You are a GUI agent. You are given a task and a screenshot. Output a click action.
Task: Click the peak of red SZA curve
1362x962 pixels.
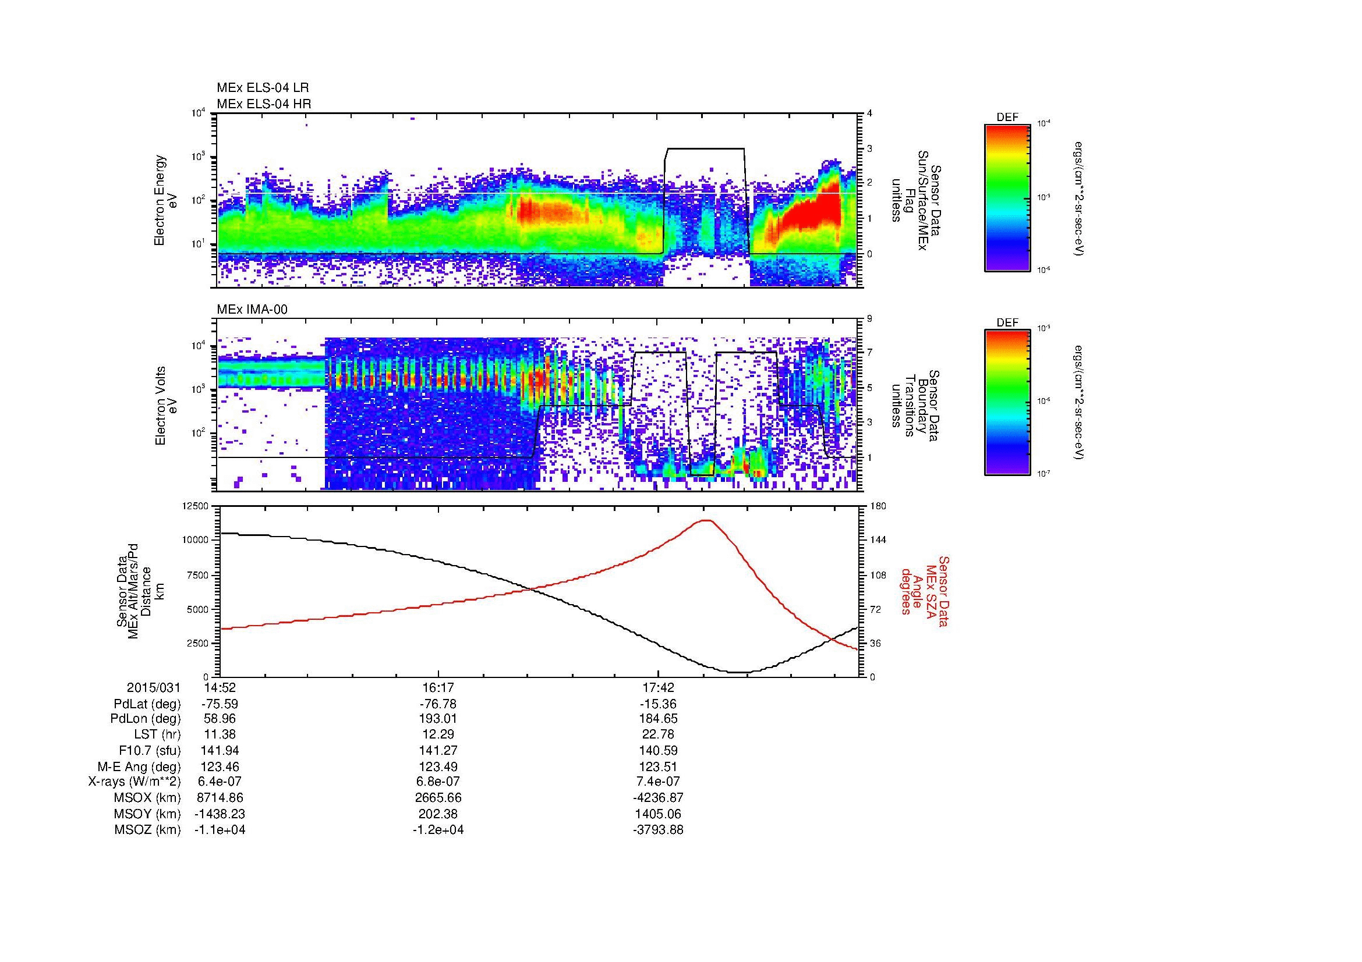click(706, 520)
